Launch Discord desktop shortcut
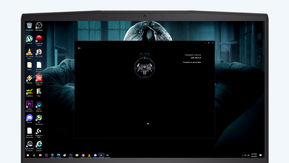Viewport: 289px width, 163px height. tap(29, 118)
